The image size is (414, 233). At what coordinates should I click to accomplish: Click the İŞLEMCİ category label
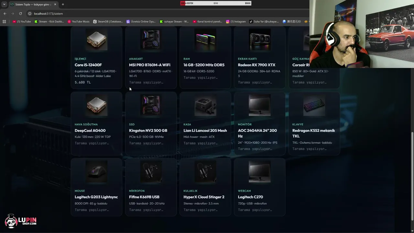[x=81, y=59]
